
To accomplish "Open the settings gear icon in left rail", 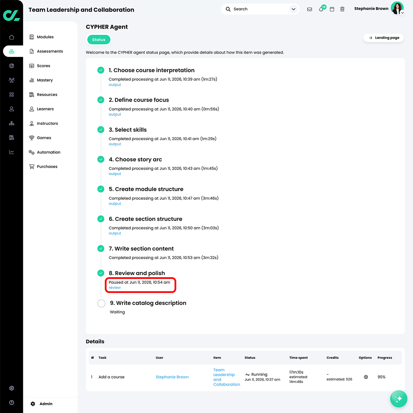I will click(x=11, y=388).
